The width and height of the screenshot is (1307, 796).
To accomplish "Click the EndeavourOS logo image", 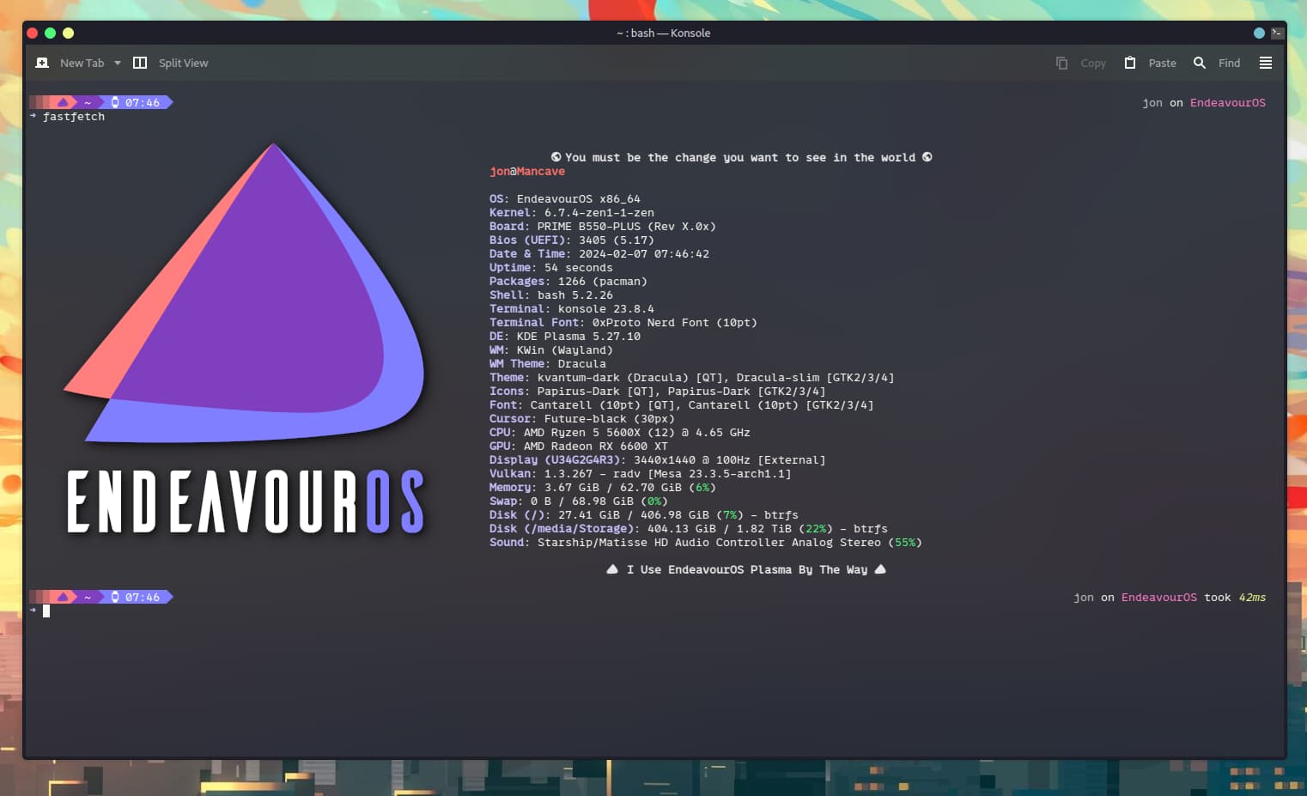I will (246, 339).
